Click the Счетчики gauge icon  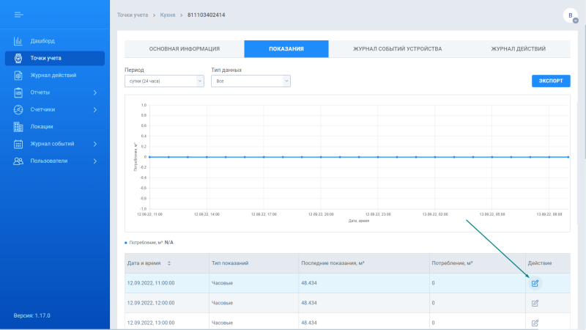coord(18,109)
